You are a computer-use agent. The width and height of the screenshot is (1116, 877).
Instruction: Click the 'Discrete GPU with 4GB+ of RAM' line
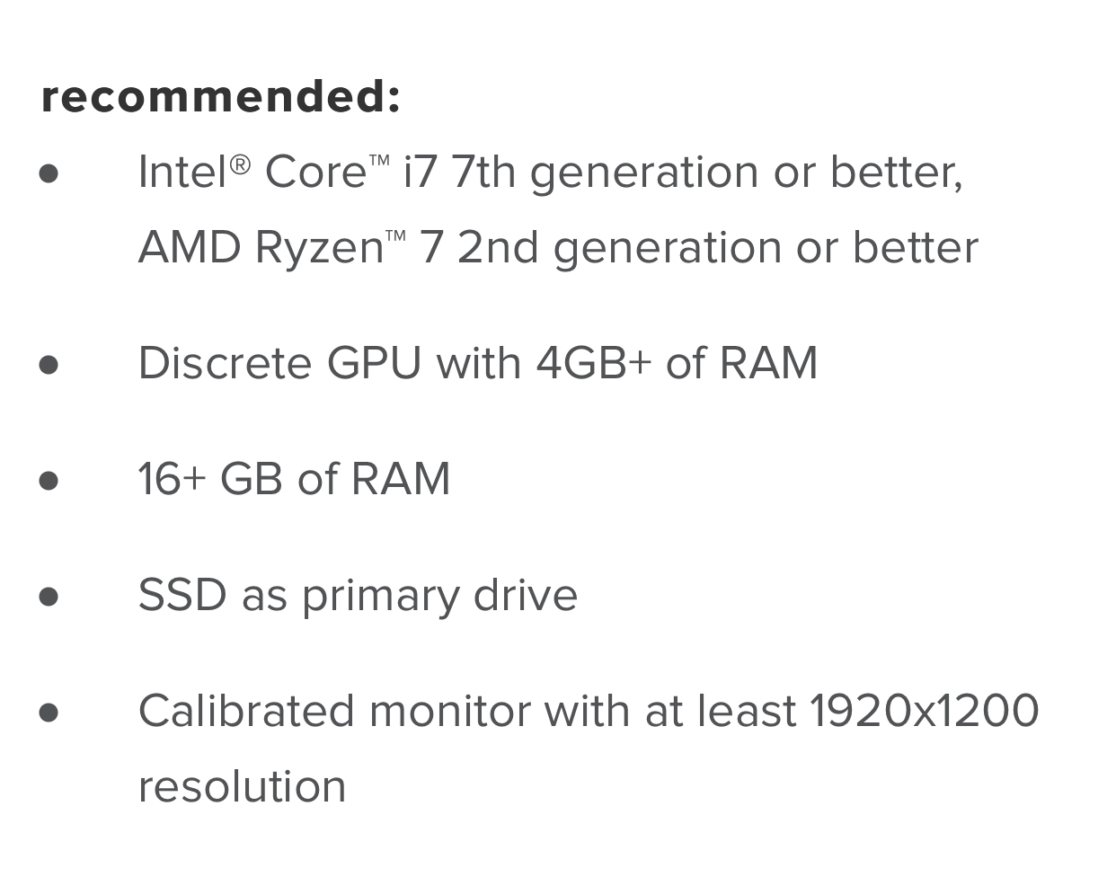click(x=478, y=364)
